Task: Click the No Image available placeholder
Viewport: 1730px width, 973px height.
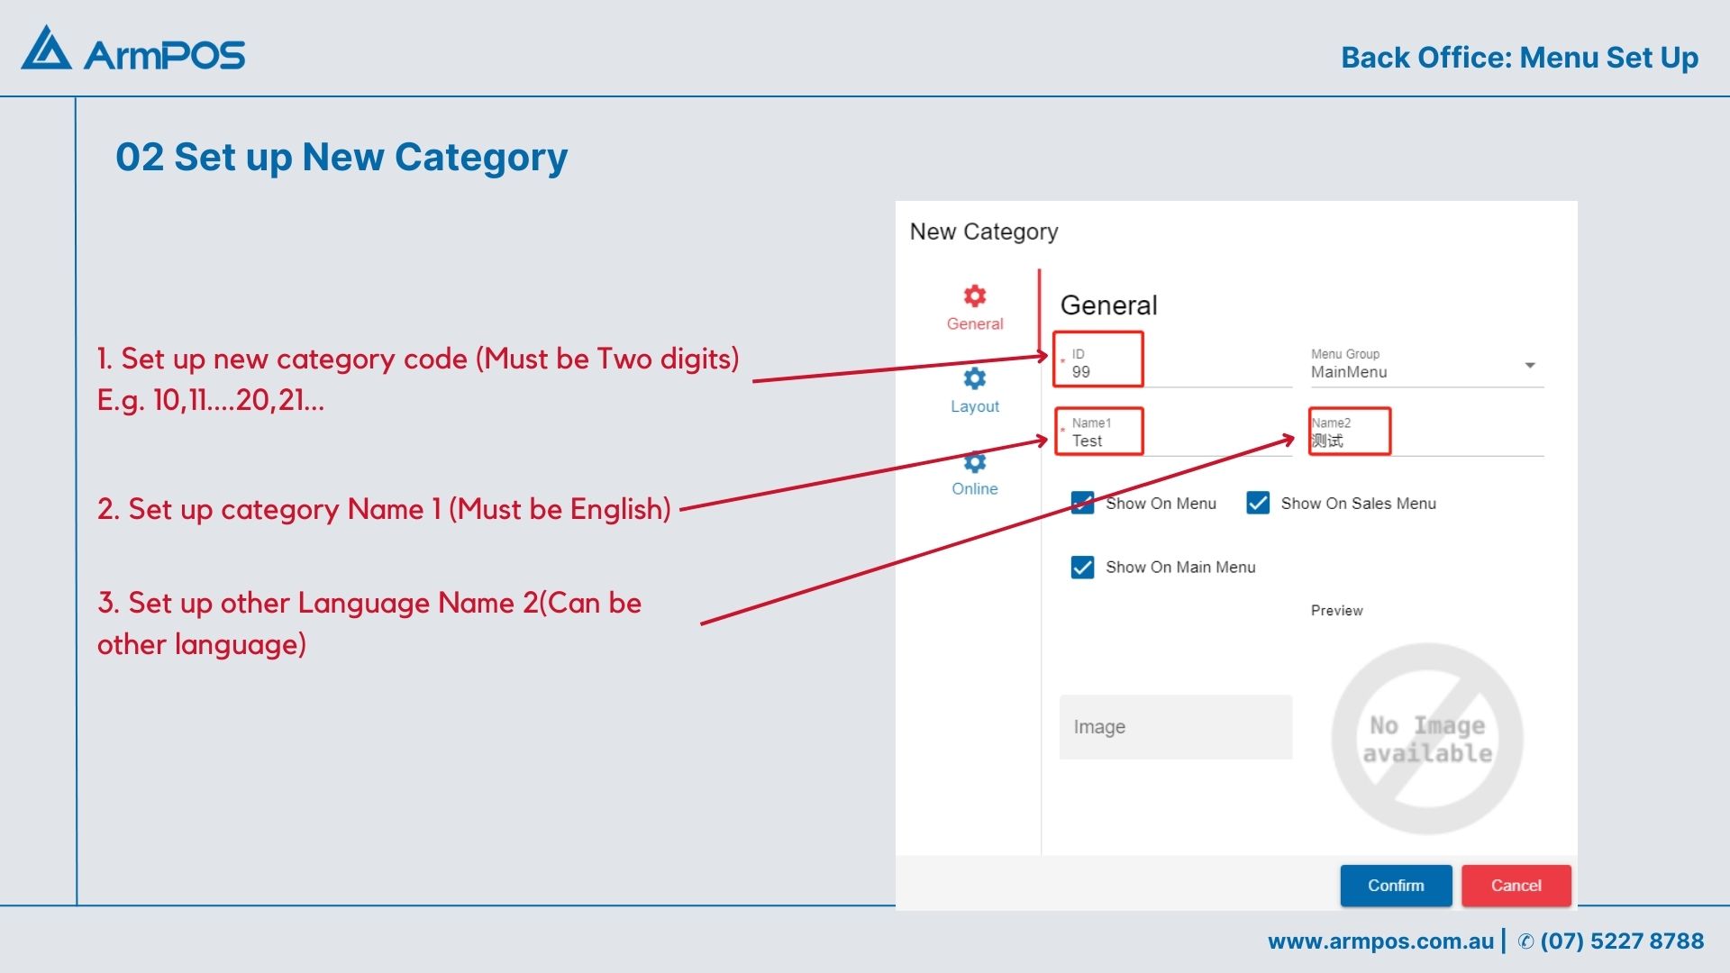Action: click(x=1426, y=739)
